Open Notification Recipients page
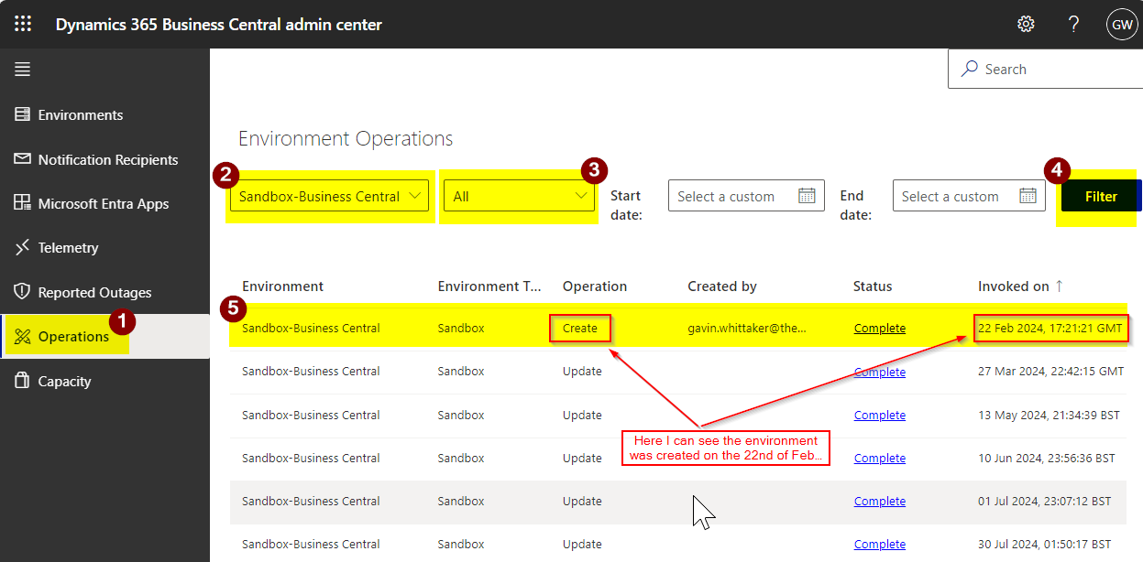1143x562 pixels. point(107,160)
